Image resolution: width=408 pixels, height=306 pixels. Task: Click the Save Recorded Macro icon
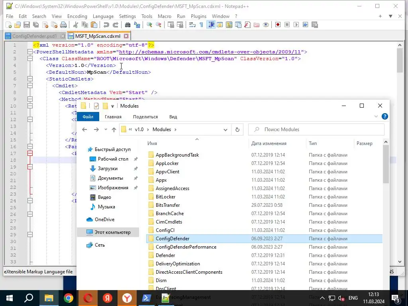coord(315,25)
